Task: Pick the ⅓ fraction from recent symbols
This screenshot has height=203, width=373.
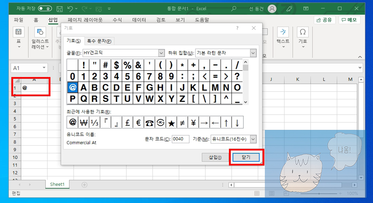Action: click(x=95, y=122)
